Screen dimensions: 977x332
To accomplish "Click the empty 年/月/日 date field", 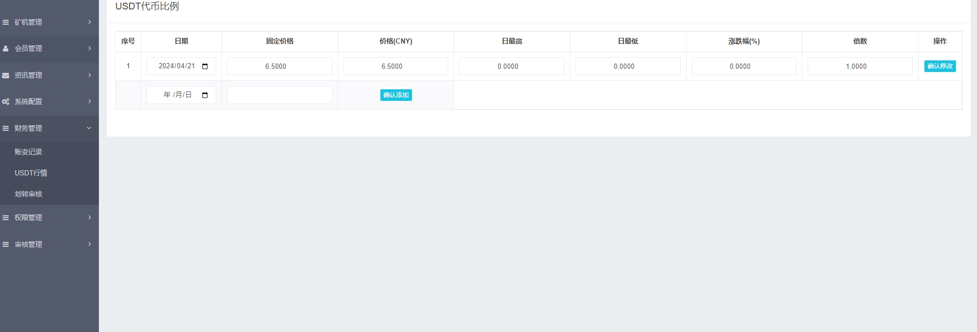I will tap(181, 95).
